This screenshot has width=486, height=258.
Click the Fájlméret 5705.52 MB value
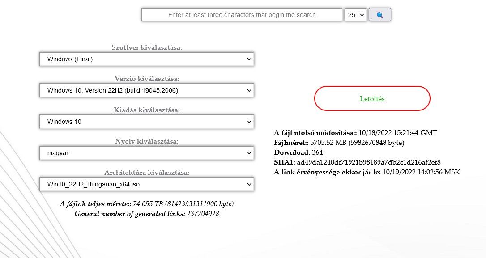pyautogui.click(x=357, y=143)
